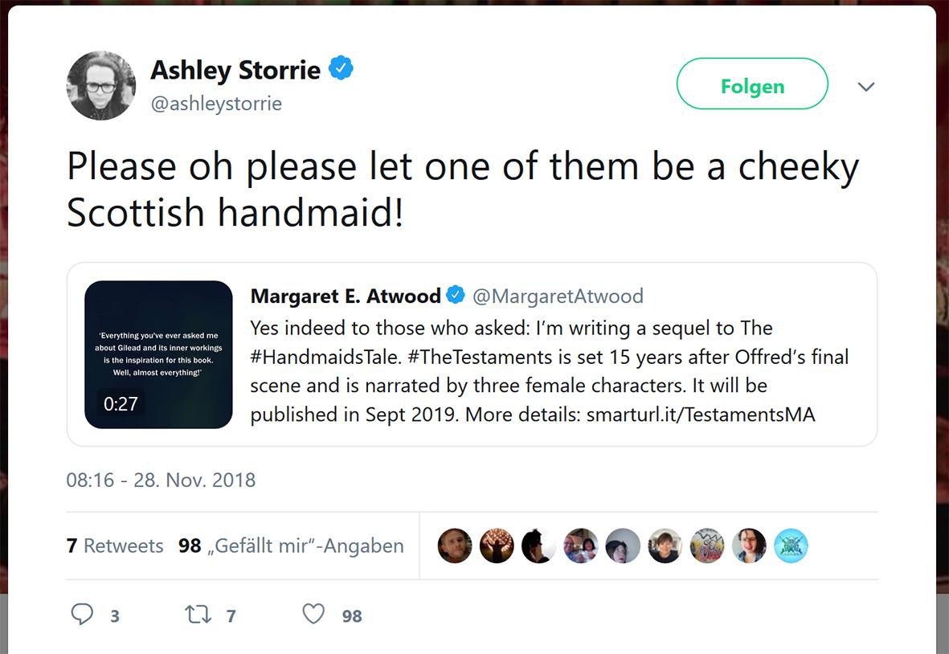Click Margaret Atwood's verified badge
Screen dimensions: 949x654
coord(455,295)
